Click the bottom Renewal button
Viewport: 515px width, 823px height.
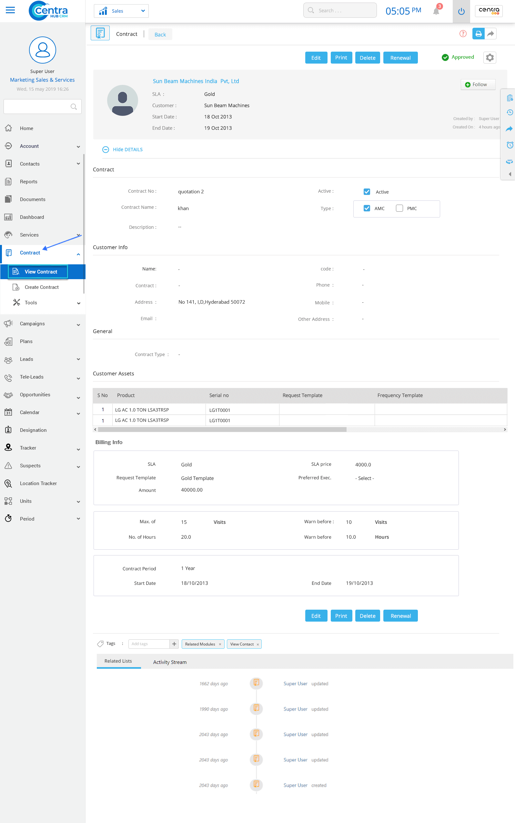tap(400, 616)
